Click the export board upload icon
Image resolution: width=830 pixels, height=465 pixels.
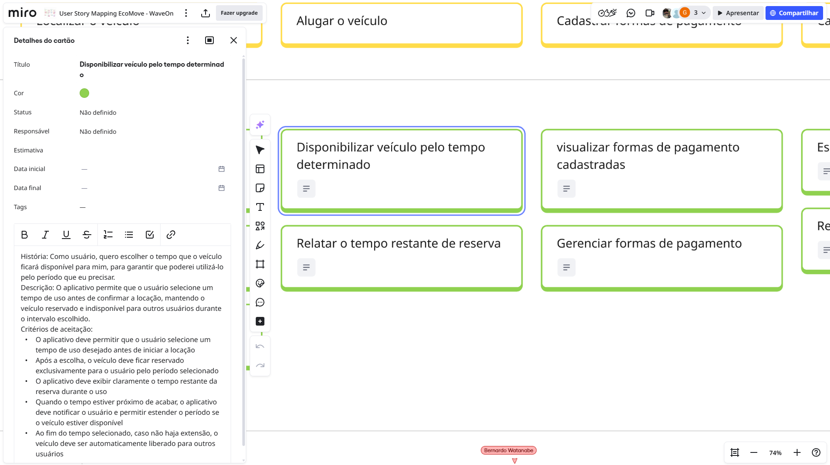point(206,13)
